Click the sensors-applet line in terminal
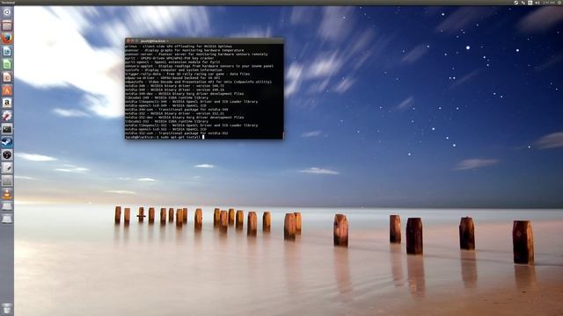 pos(200,66)
